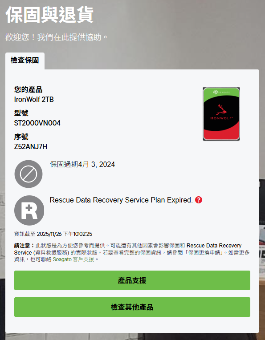The height and width of the screenshot is (340, 265).
Task: Click the 資訊截至 timestamp line
Action: coord(53,234)
